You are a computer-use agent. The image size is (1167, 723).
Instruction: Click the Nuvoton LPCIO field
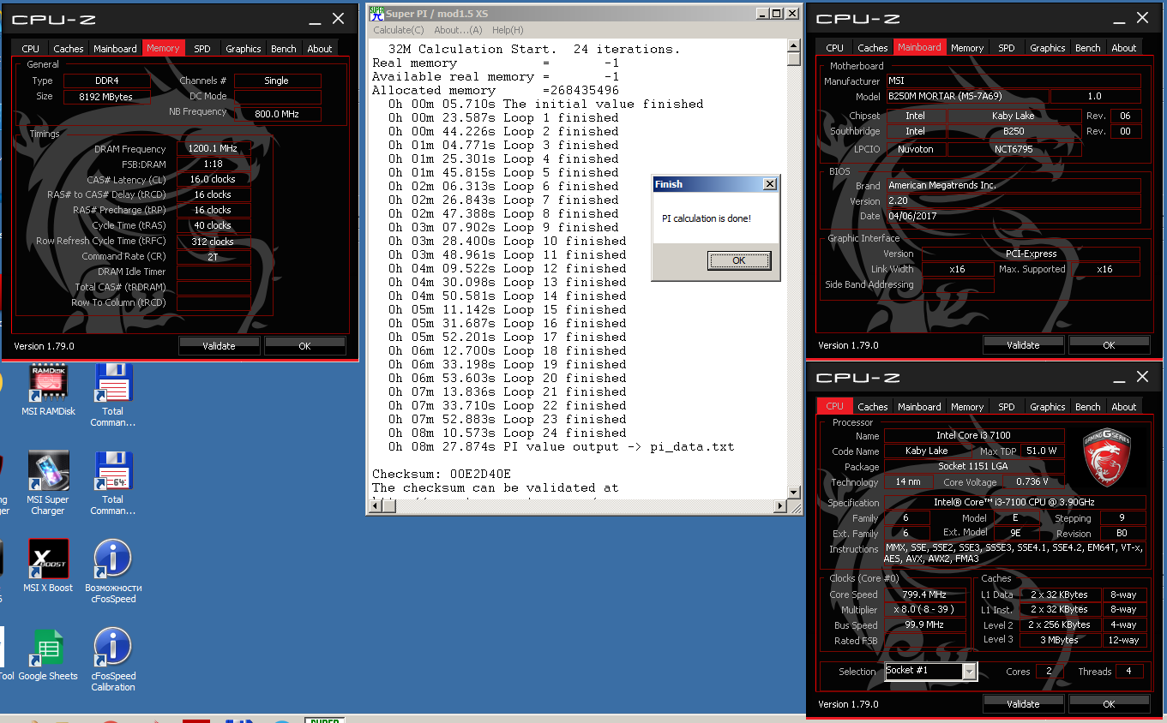point(916,149)
